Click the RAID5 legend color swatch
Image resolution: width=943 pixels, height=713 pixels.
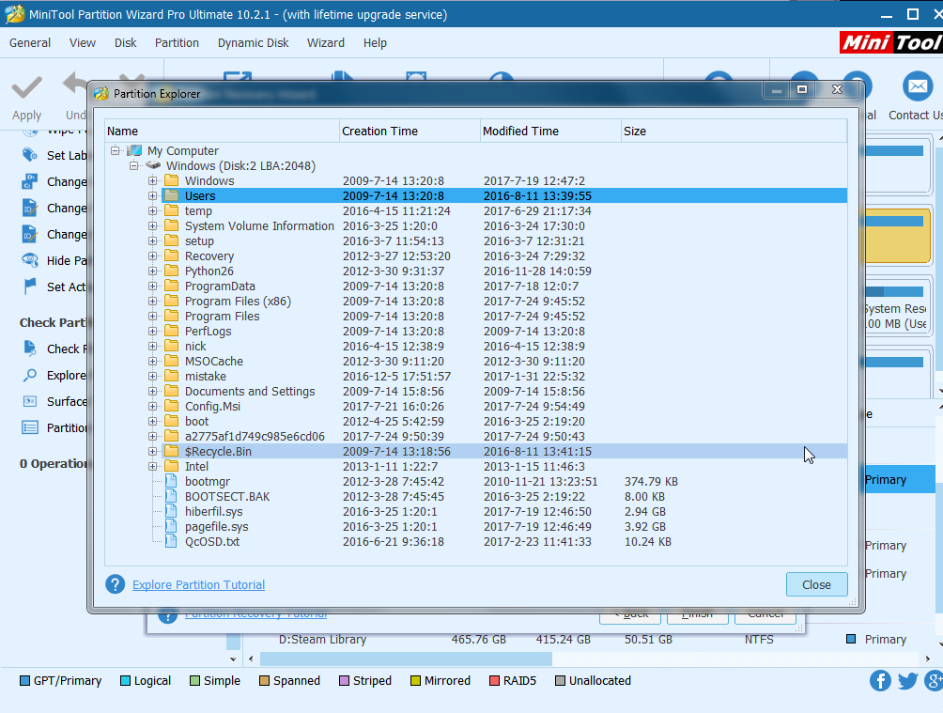tap(494, 680)
